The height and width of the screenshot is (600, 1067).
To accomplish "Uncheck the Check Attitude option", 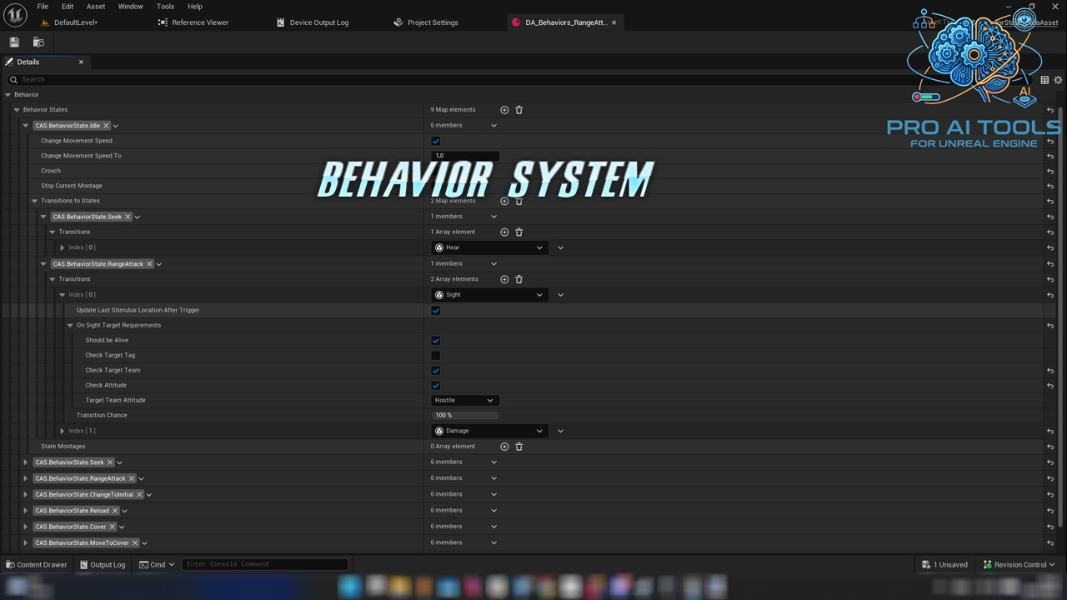I will [435, 386].
